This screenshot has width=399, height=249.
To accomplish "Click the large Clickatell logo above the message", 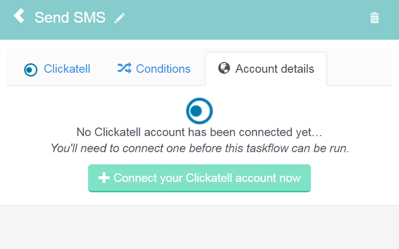I will (199, 111).
